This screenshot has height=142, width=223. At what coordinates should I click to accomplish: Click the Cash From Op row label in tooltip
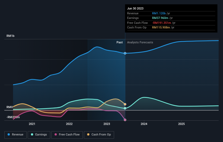pos(137,28)
